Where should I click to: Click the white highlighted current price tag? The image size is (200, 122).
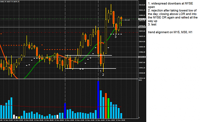[142, 19]
